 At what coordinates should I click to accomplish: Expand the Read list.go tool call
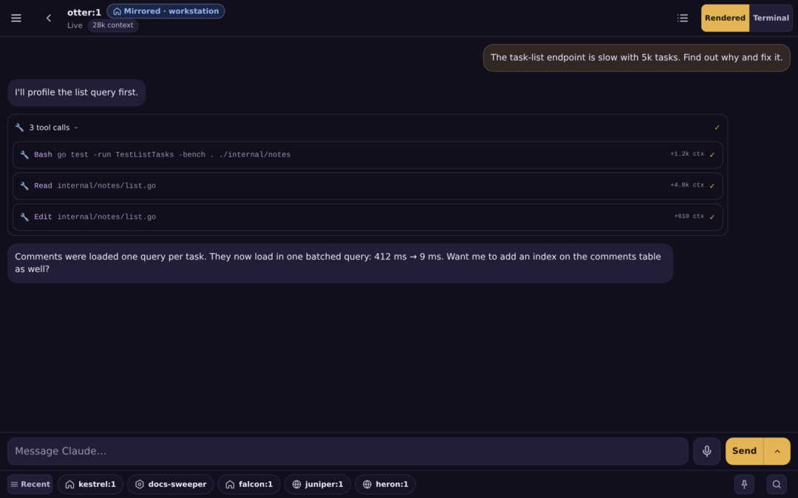point(367,186)
